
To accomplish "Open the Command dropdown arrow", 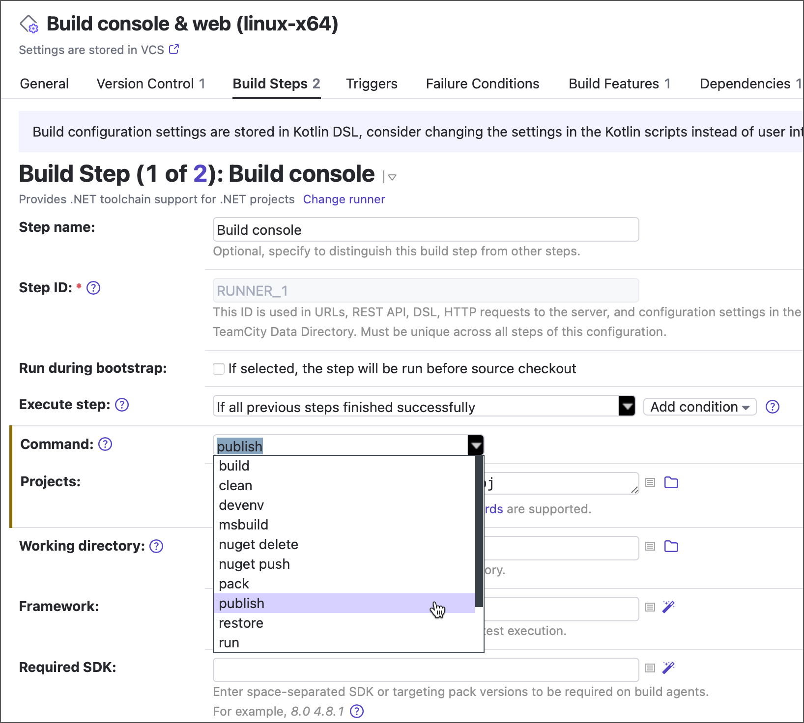I will click(x=475, y=445).
